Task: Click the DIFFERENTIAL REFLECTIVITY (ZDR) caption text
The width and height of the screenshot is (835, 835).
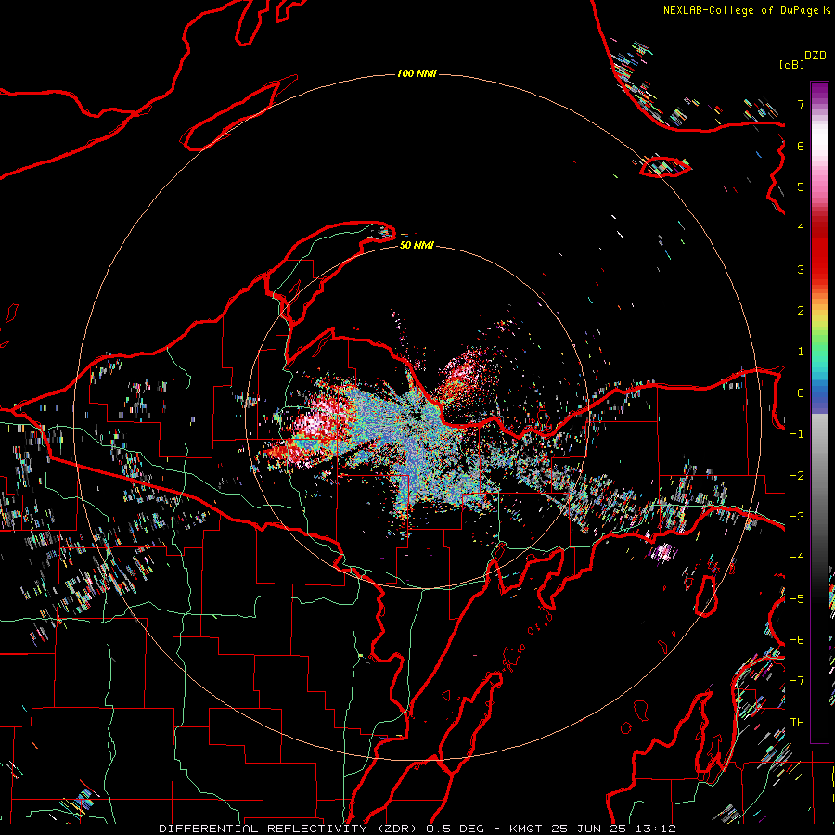Action: pos(289,829)
